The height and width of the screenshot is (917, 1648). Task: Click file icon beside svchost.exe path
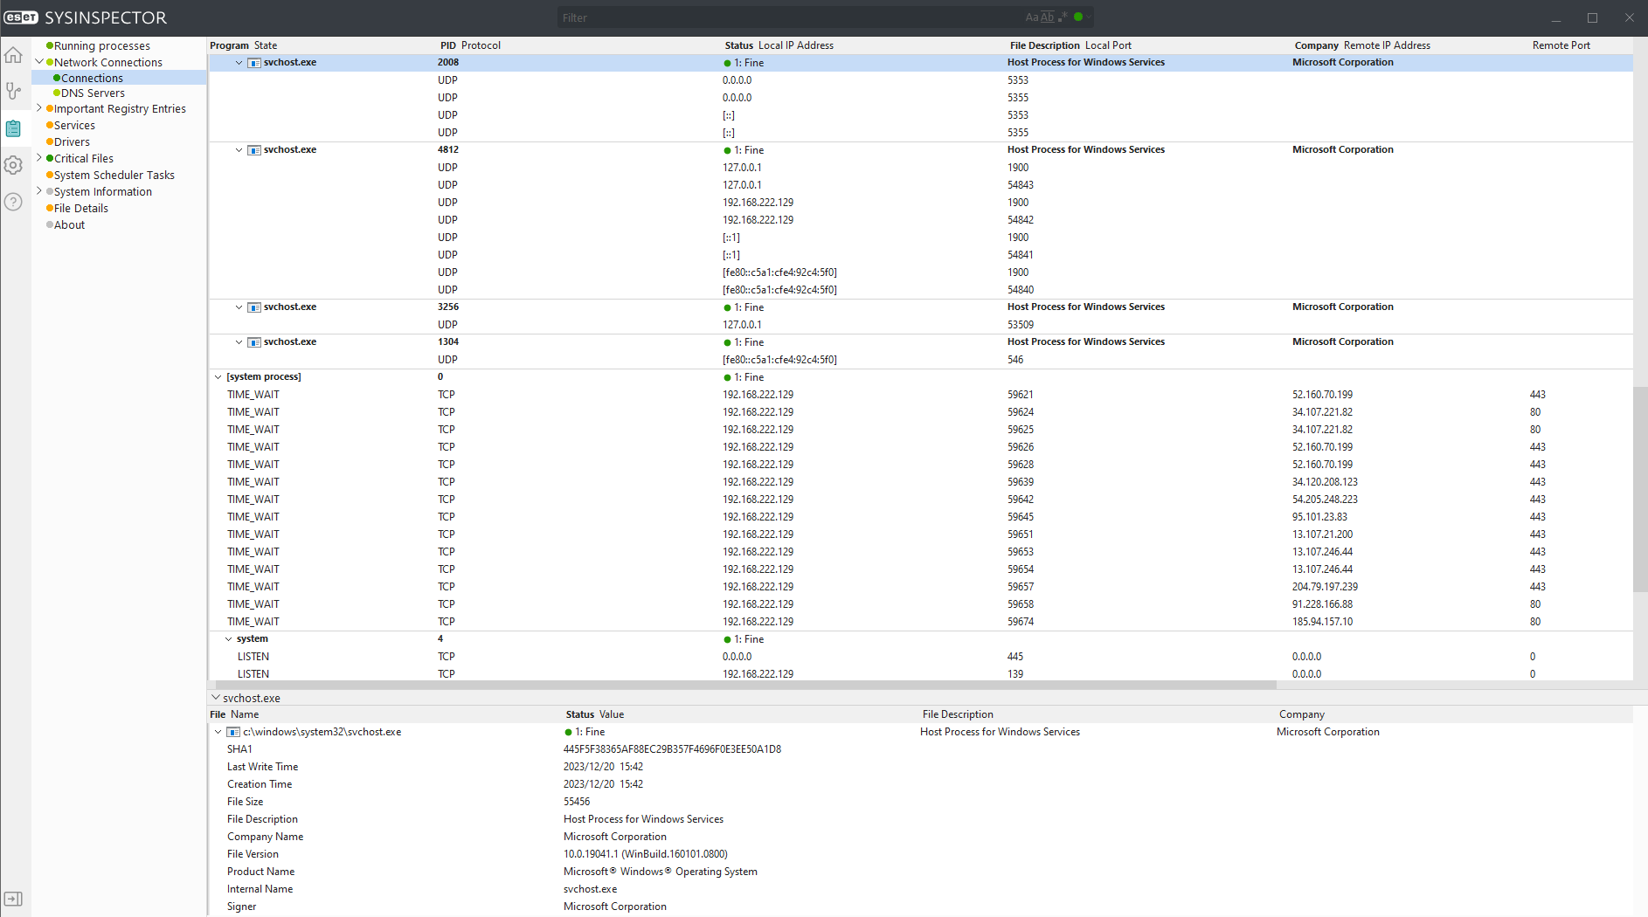(x=233, y=732)
